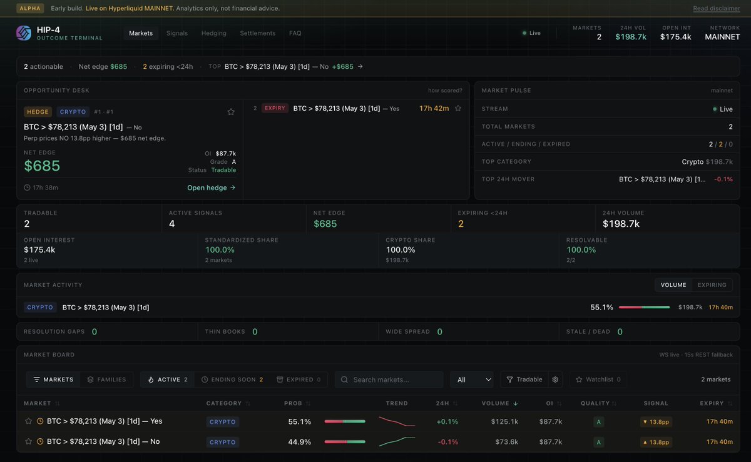Screen dimensions: 751x462
Task: Open the All category dropdown
Action: pos(472,379)
